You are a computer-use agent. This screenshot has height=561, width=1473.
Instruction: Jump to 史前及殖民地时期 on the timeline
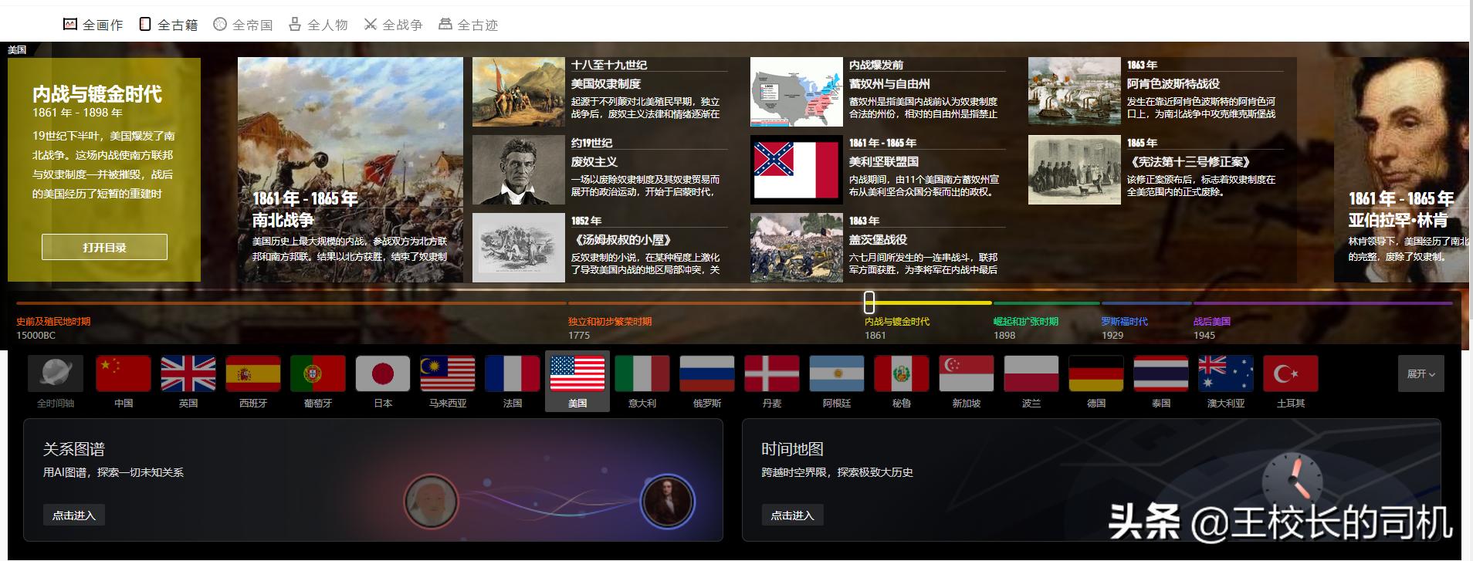pyautogui.click(x=53, y=321)
